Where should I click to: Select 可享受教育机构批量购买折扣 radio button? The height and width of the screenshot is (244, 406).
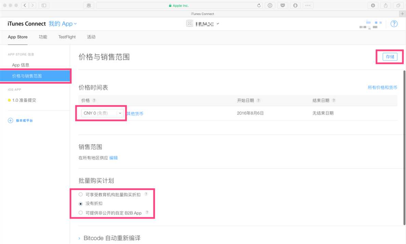pos(81,195)
